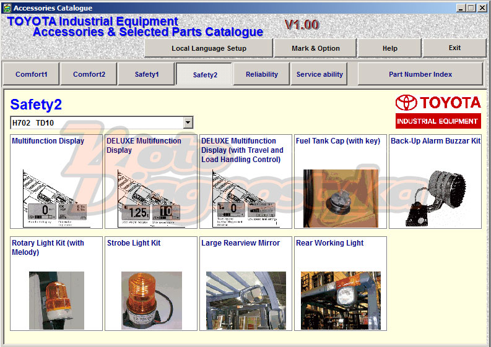The width and height of the screenshot is (491, 347).
Task: Click the Accessories Catalogue title bar app icon
Action: (x=7, y=8)
